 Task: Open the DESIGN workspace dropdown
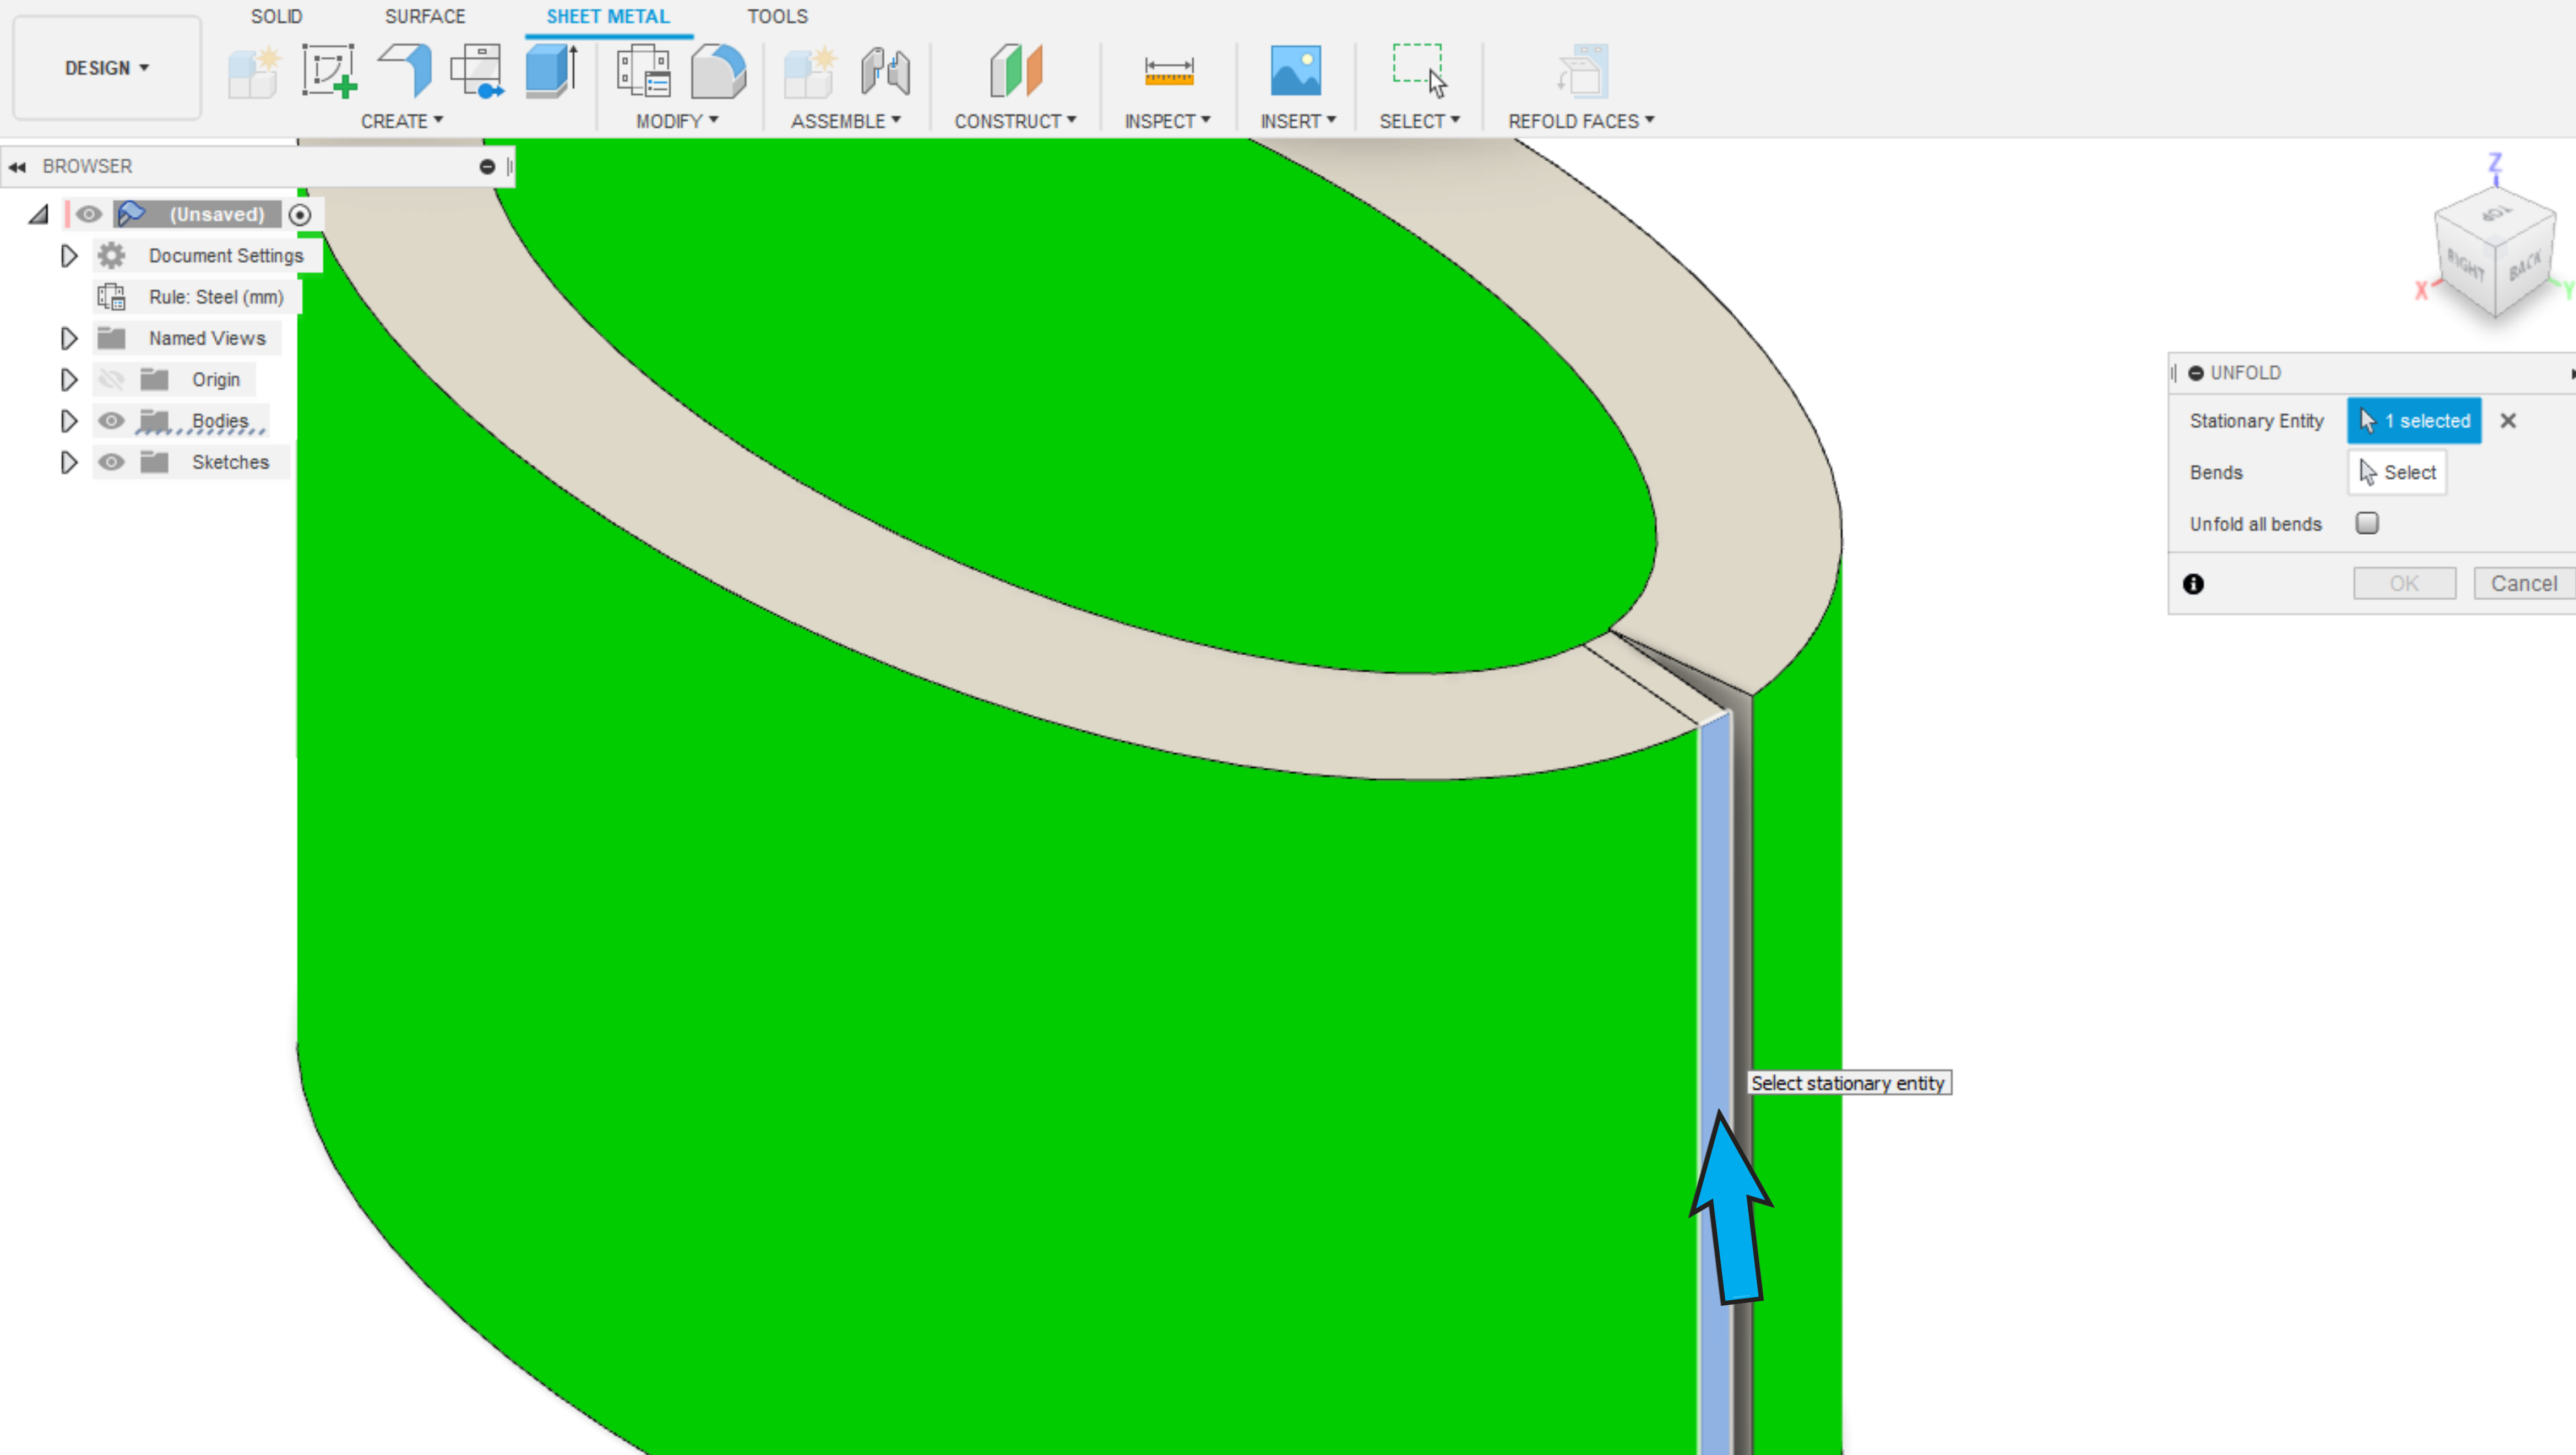point(106,68)
